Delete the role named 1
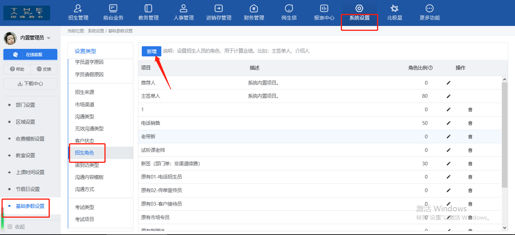 click(x=470, y=109)
